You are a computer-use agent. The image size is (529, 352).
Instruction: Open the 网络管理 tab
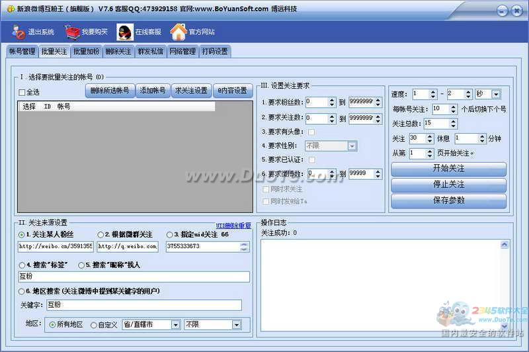click(183, 52)
